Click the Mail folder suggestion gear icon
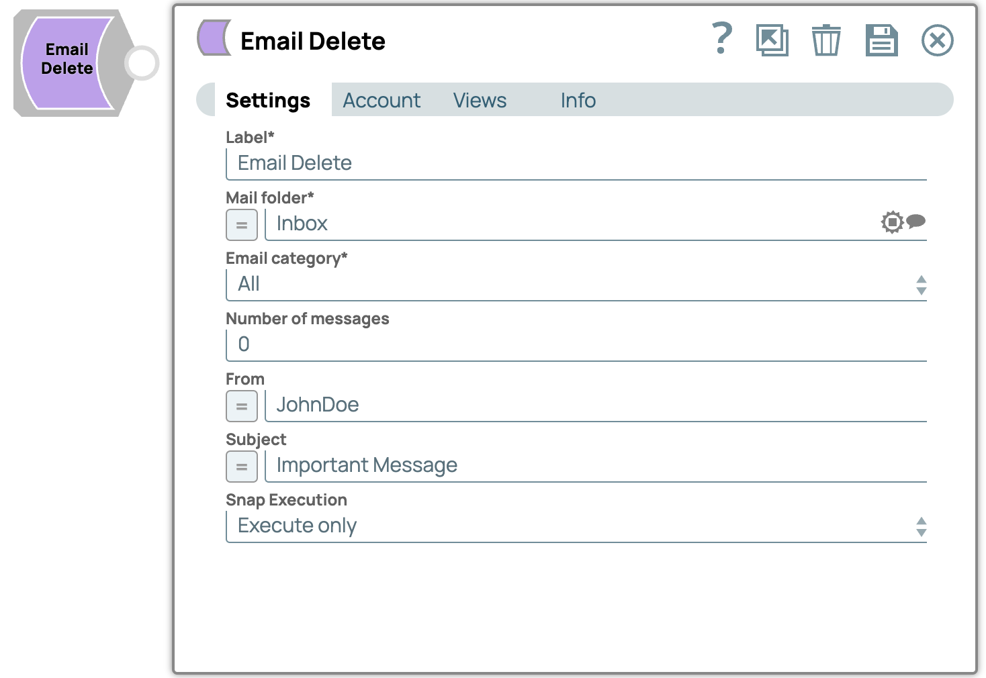The image size is (986, 678). click(892, 222)
